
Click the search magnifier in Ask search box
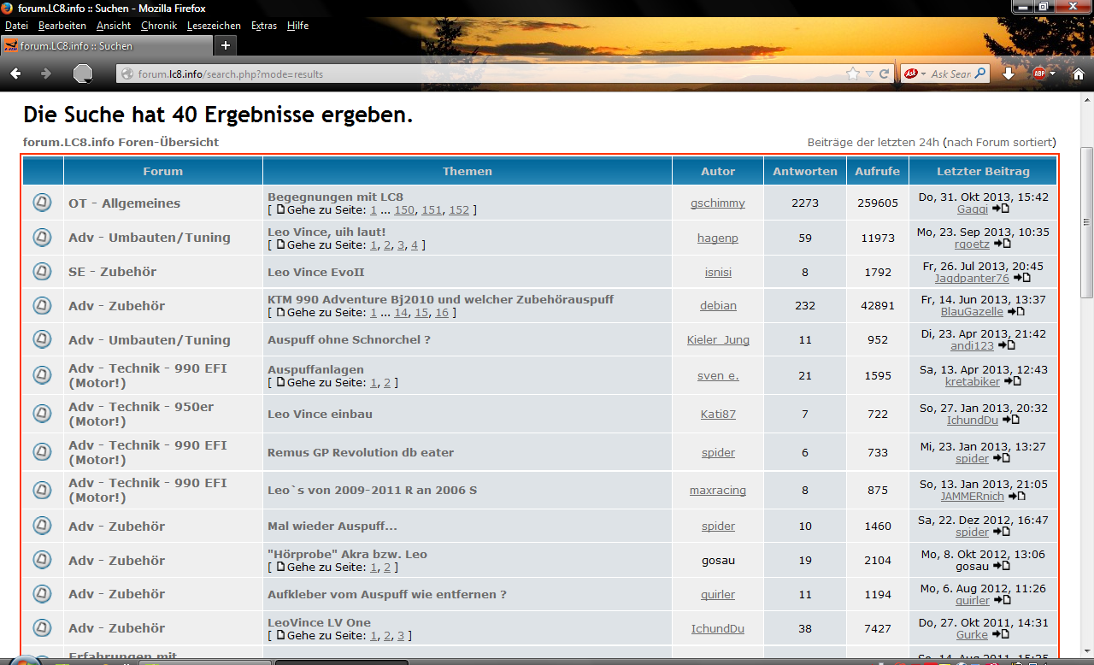[979, 74]
